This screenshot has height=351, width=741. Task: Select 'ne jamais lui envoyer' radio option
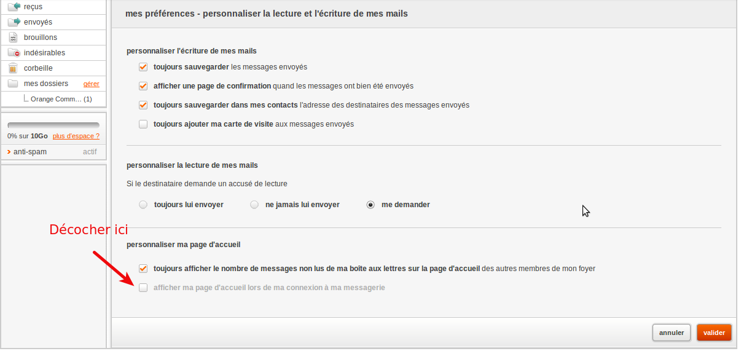click(x=254, y=205)
